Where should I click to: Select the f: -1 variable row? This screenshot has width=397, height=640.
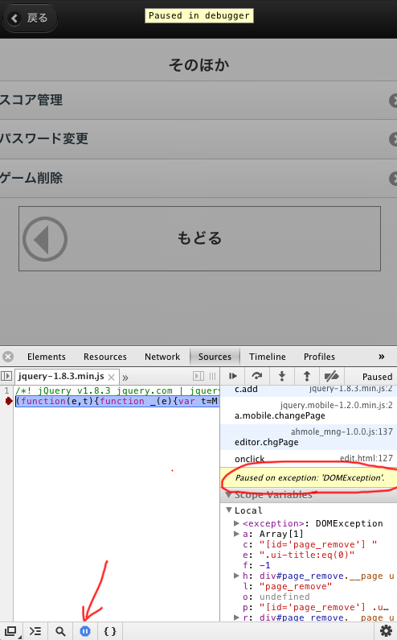tap(257, 565)
